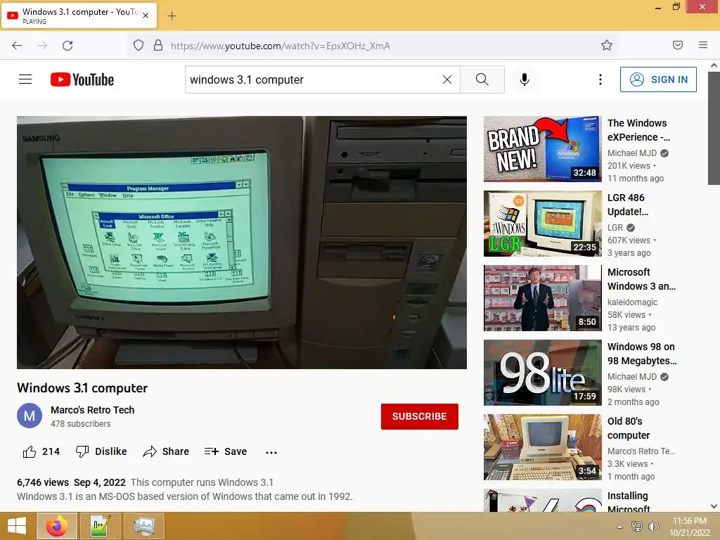Subscribe to Marco's Retro Tech
Screen dimensions: 720x540
[419, 416]
